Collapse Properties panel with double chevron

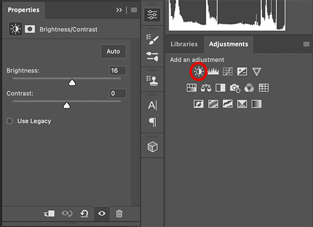pyautogui.click(x=119, y=10)
